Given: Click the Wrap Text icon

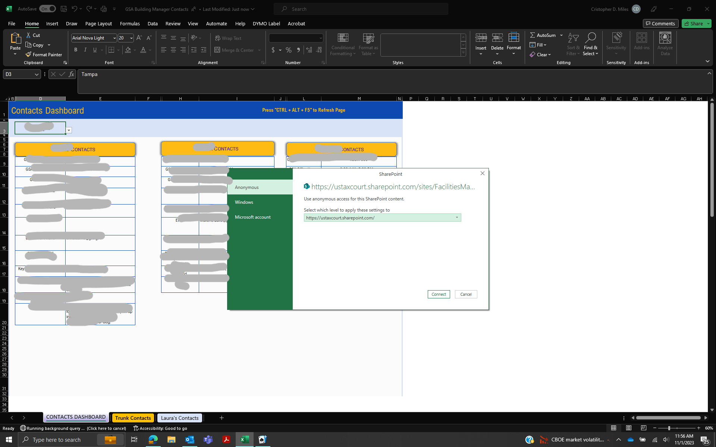Looking at the screenshot, I should [x=217, y=38].
